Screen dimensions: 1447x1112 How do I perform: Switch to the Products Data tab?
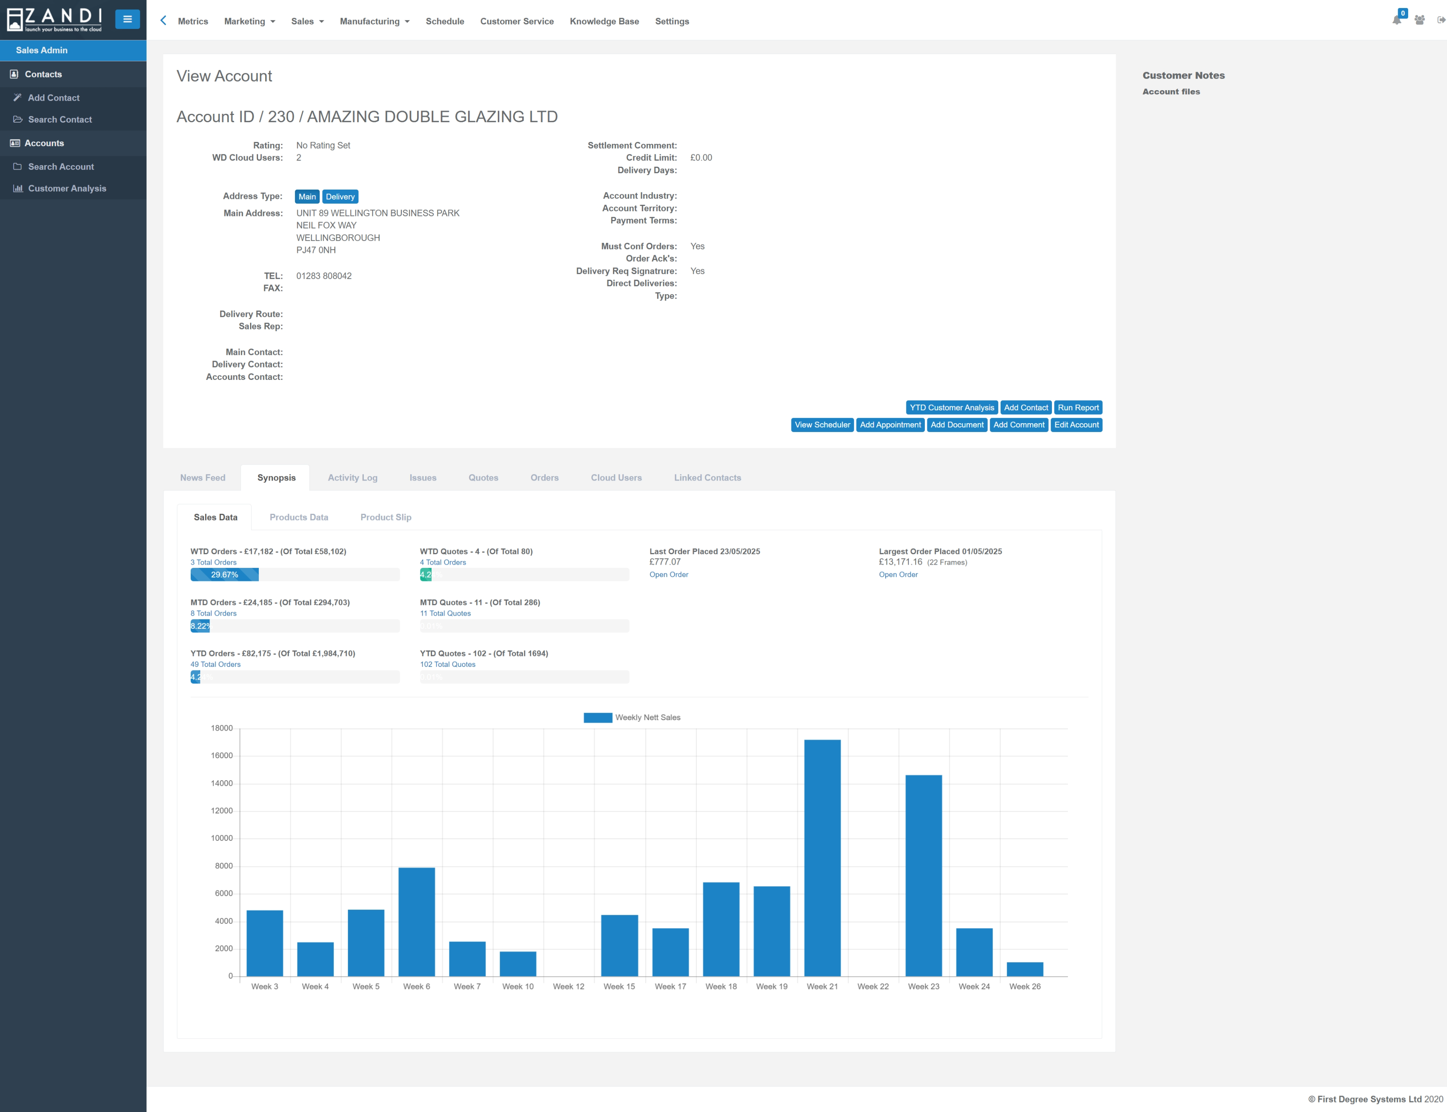299,517
